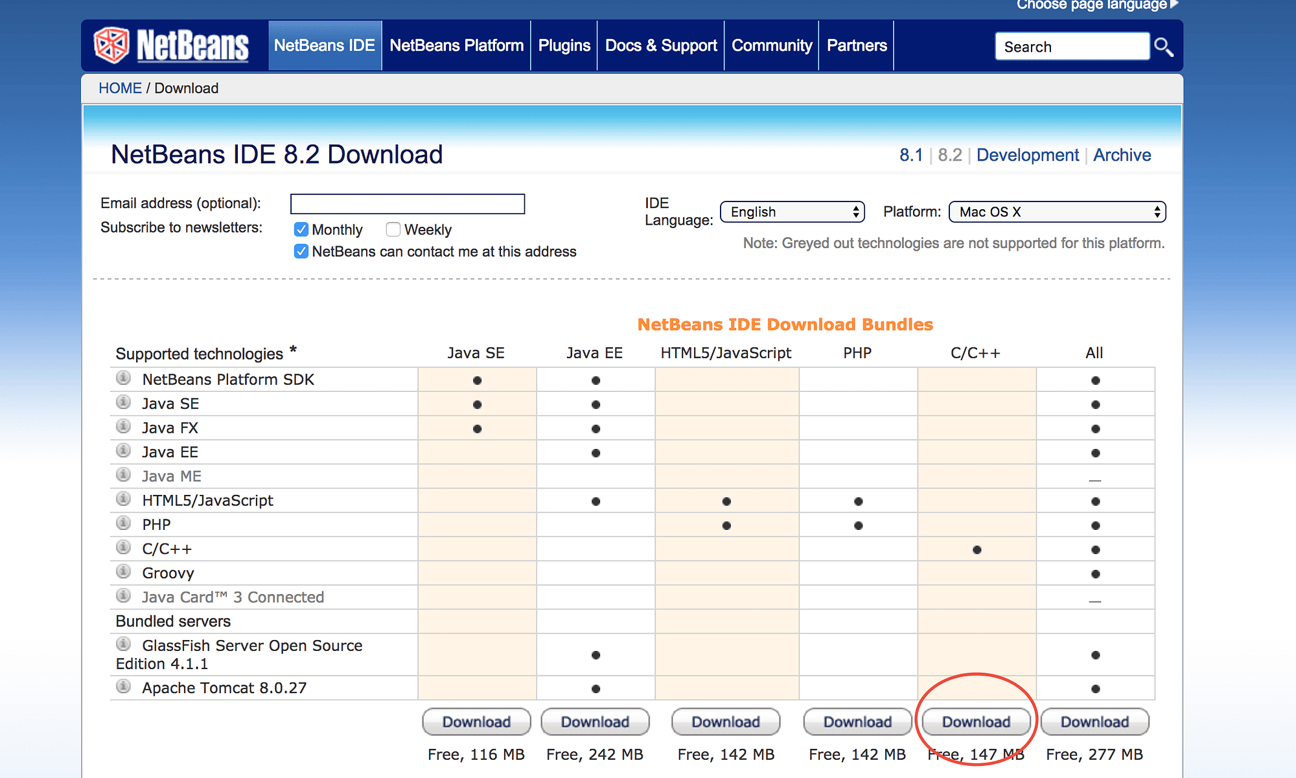Download the C/C++ bundle
Image resolution: width=1296 pixels, height=778 pixels.
[x=976, y=722]
